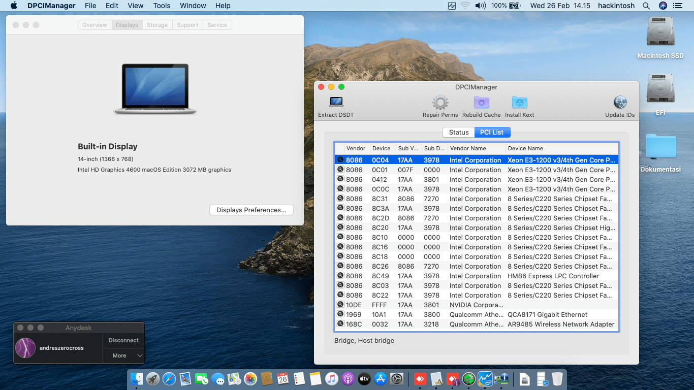Open the DPCIManager application menu
The width and height of the screenshot is (694, 390).
[51, 6]
